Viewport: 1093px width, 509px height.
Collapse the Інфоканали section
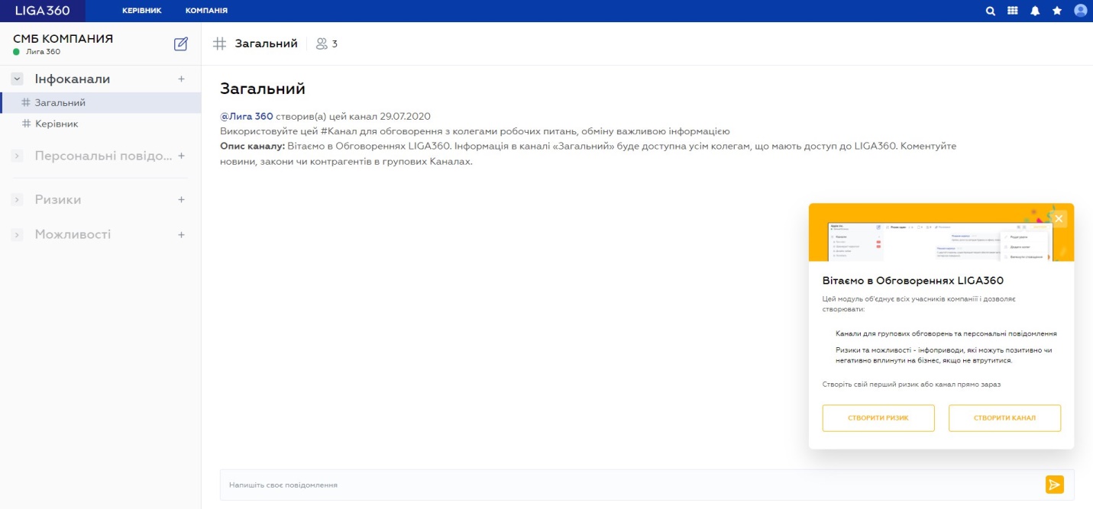tap(18, 79)
